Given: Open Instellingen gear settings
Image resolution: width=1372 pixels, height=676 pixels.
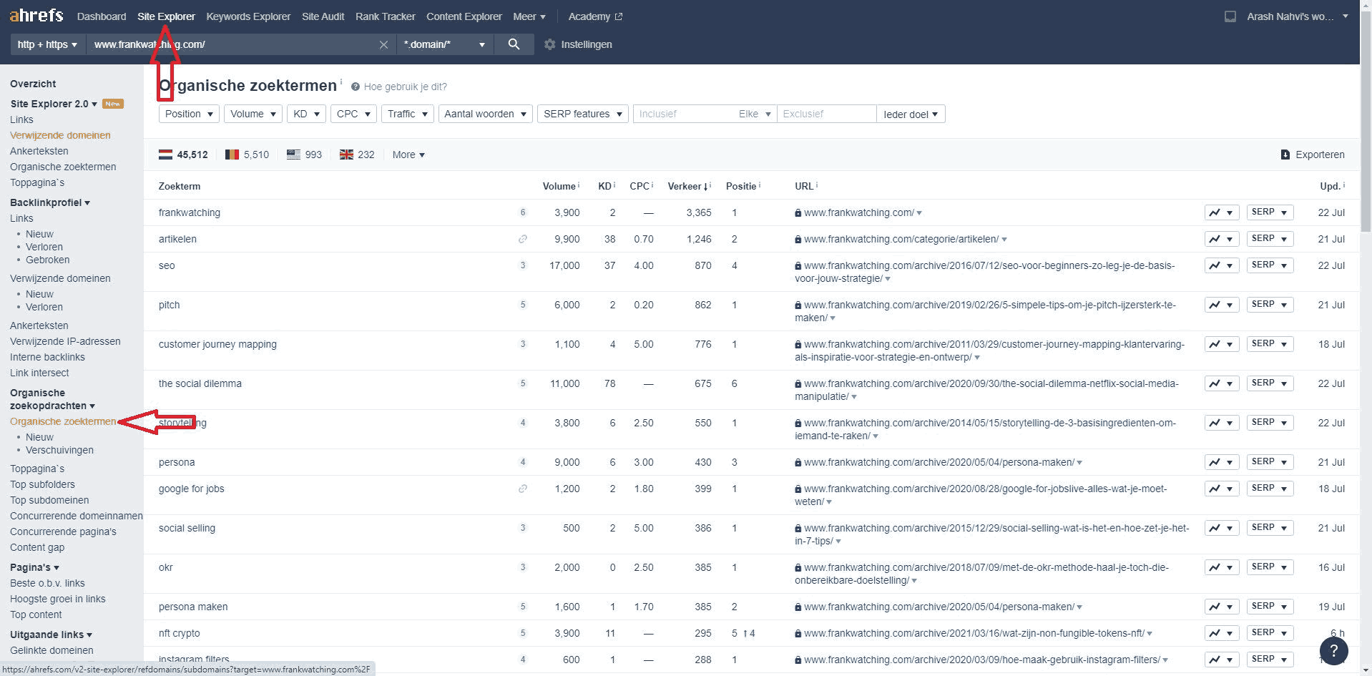Looking at the screenshot, I should point(578,44).
